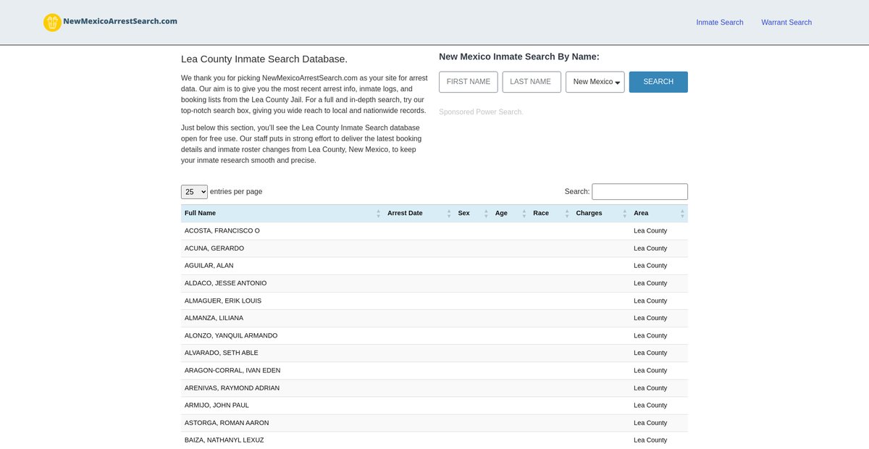
Task: Click Lea County in ALMANZA row
Action: pyautogui.click(x=650, y=318)
